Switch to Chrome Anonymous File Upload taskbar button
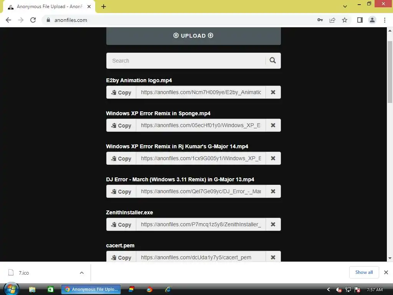393x295 pixels. pyautogui.click(x=91, y=290)
